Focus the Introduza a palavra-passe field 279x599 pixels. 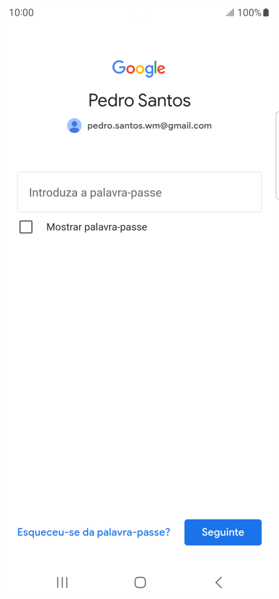coord(139,192)
